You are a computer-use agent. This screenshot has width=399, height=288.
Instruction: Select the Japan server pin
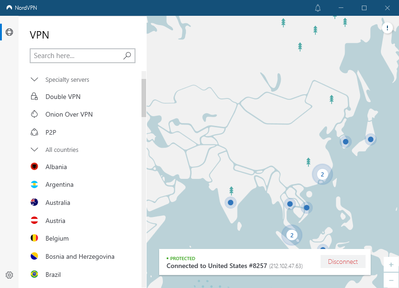point(371,139)
